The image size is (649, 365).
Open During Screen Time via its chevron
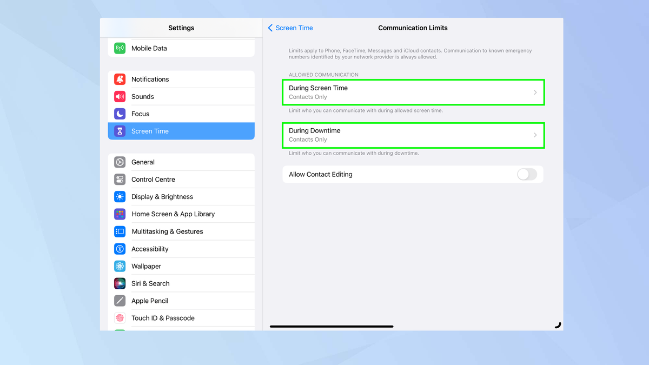point(535,92)
